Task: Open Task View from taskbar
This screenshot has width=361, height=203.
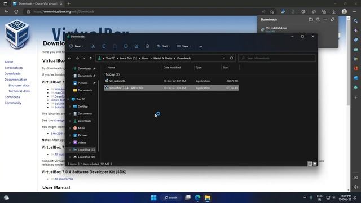Action: [x=188, y=197]
